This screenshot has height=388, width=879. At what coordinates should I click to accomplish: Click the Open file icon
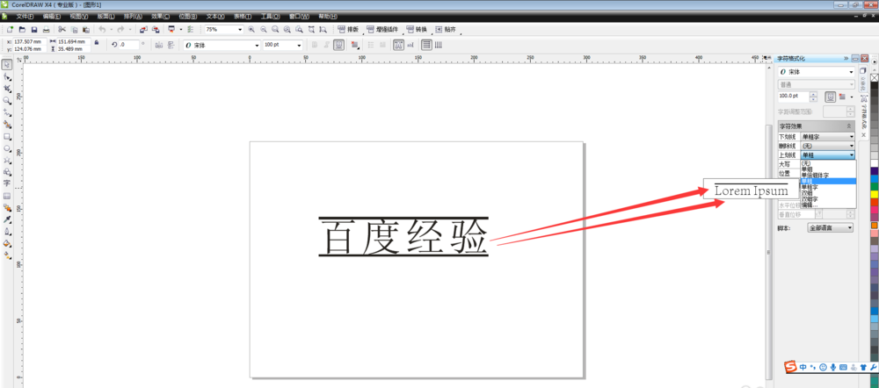[x=23, y=29]
